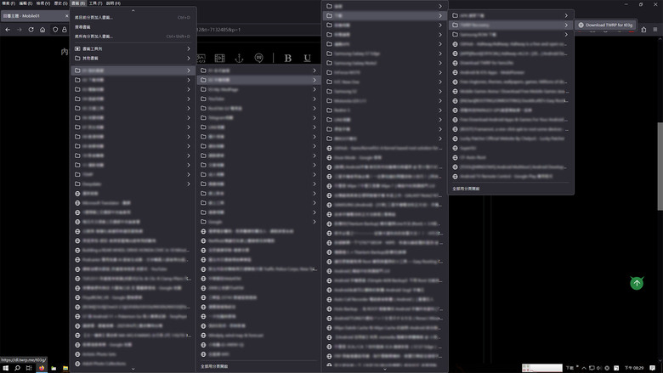Image resolution: width=663 pixels, height=373 pixels.
Task: Expand the Samsung Galaxy S7 Edge folder chevron
Action: [440, 54]
